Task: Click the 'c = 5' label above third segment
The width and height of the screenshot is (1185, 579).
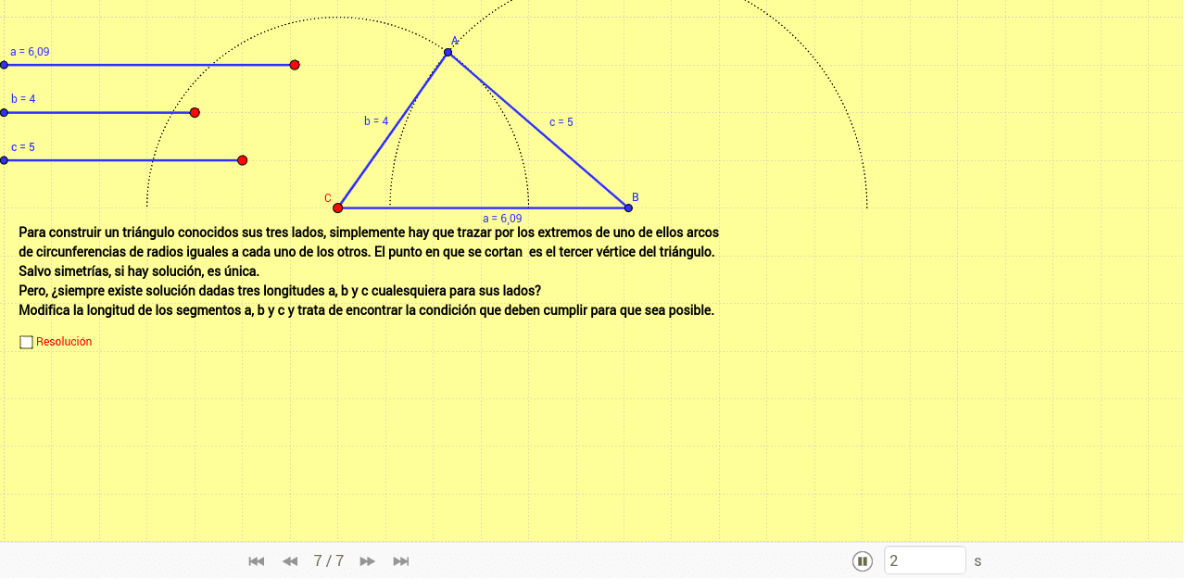Action: (x=23, y=147)
